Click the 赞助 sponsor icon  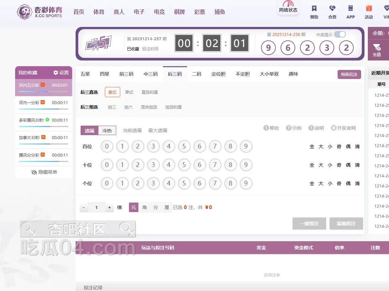pyautogui.click(x=314, y=8)
